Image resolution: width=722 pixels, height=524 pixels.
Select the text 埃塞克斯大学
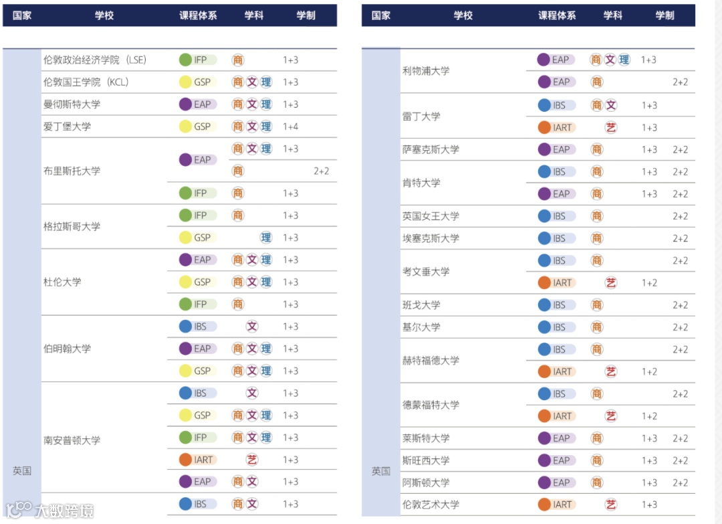[431, 238]
